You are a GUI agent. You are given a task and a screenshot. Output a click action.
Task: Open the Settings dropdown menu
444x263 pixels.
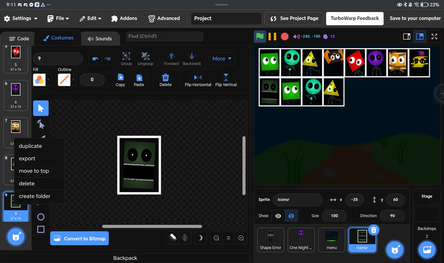tap(21, 18)
